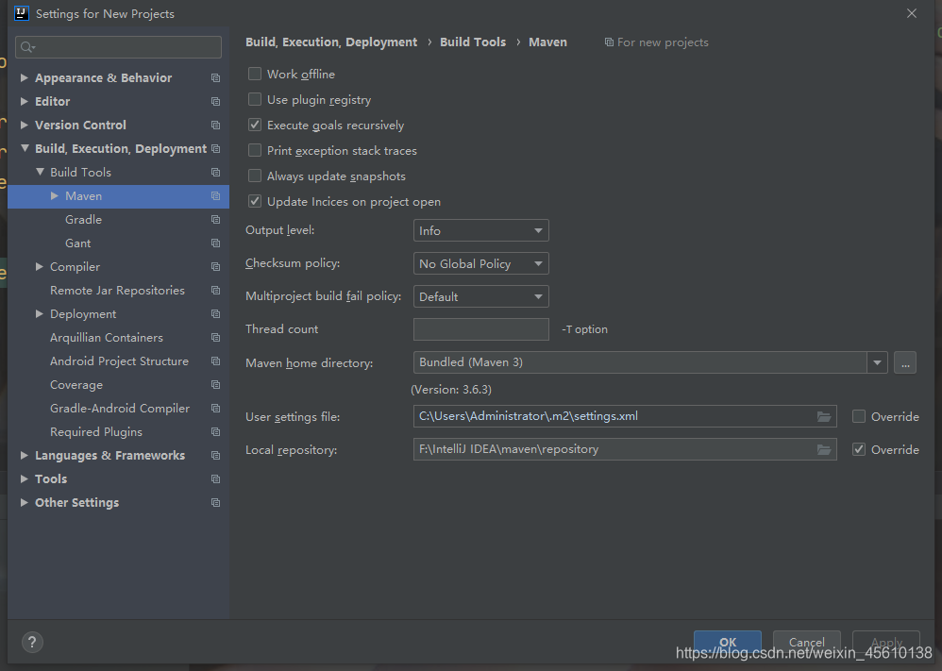This screenshot has height=671, width=942.
Task: Expand the Appearance & Behavior tree node
Action: click(x=24, y=77)
